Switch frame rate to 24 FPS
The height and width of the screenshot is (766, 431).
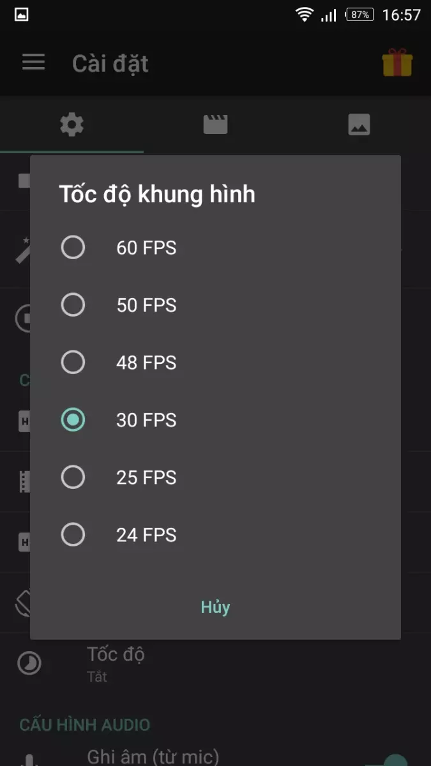[73, 535]
